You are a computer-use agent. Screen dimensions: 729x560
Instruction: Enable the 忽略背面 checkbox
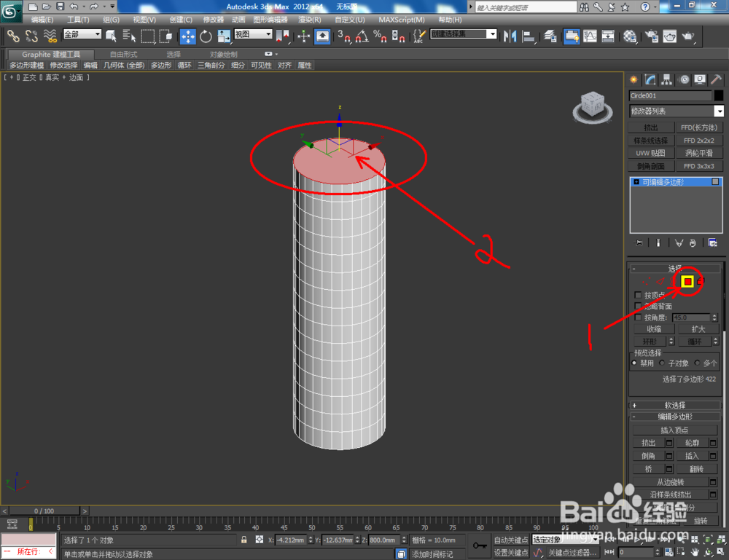click(638, 306)
